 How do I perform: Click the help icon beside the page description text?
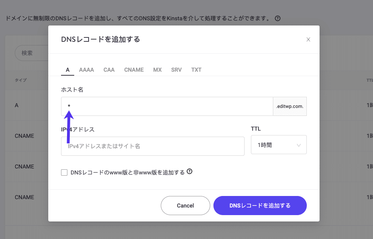(278, 18)
